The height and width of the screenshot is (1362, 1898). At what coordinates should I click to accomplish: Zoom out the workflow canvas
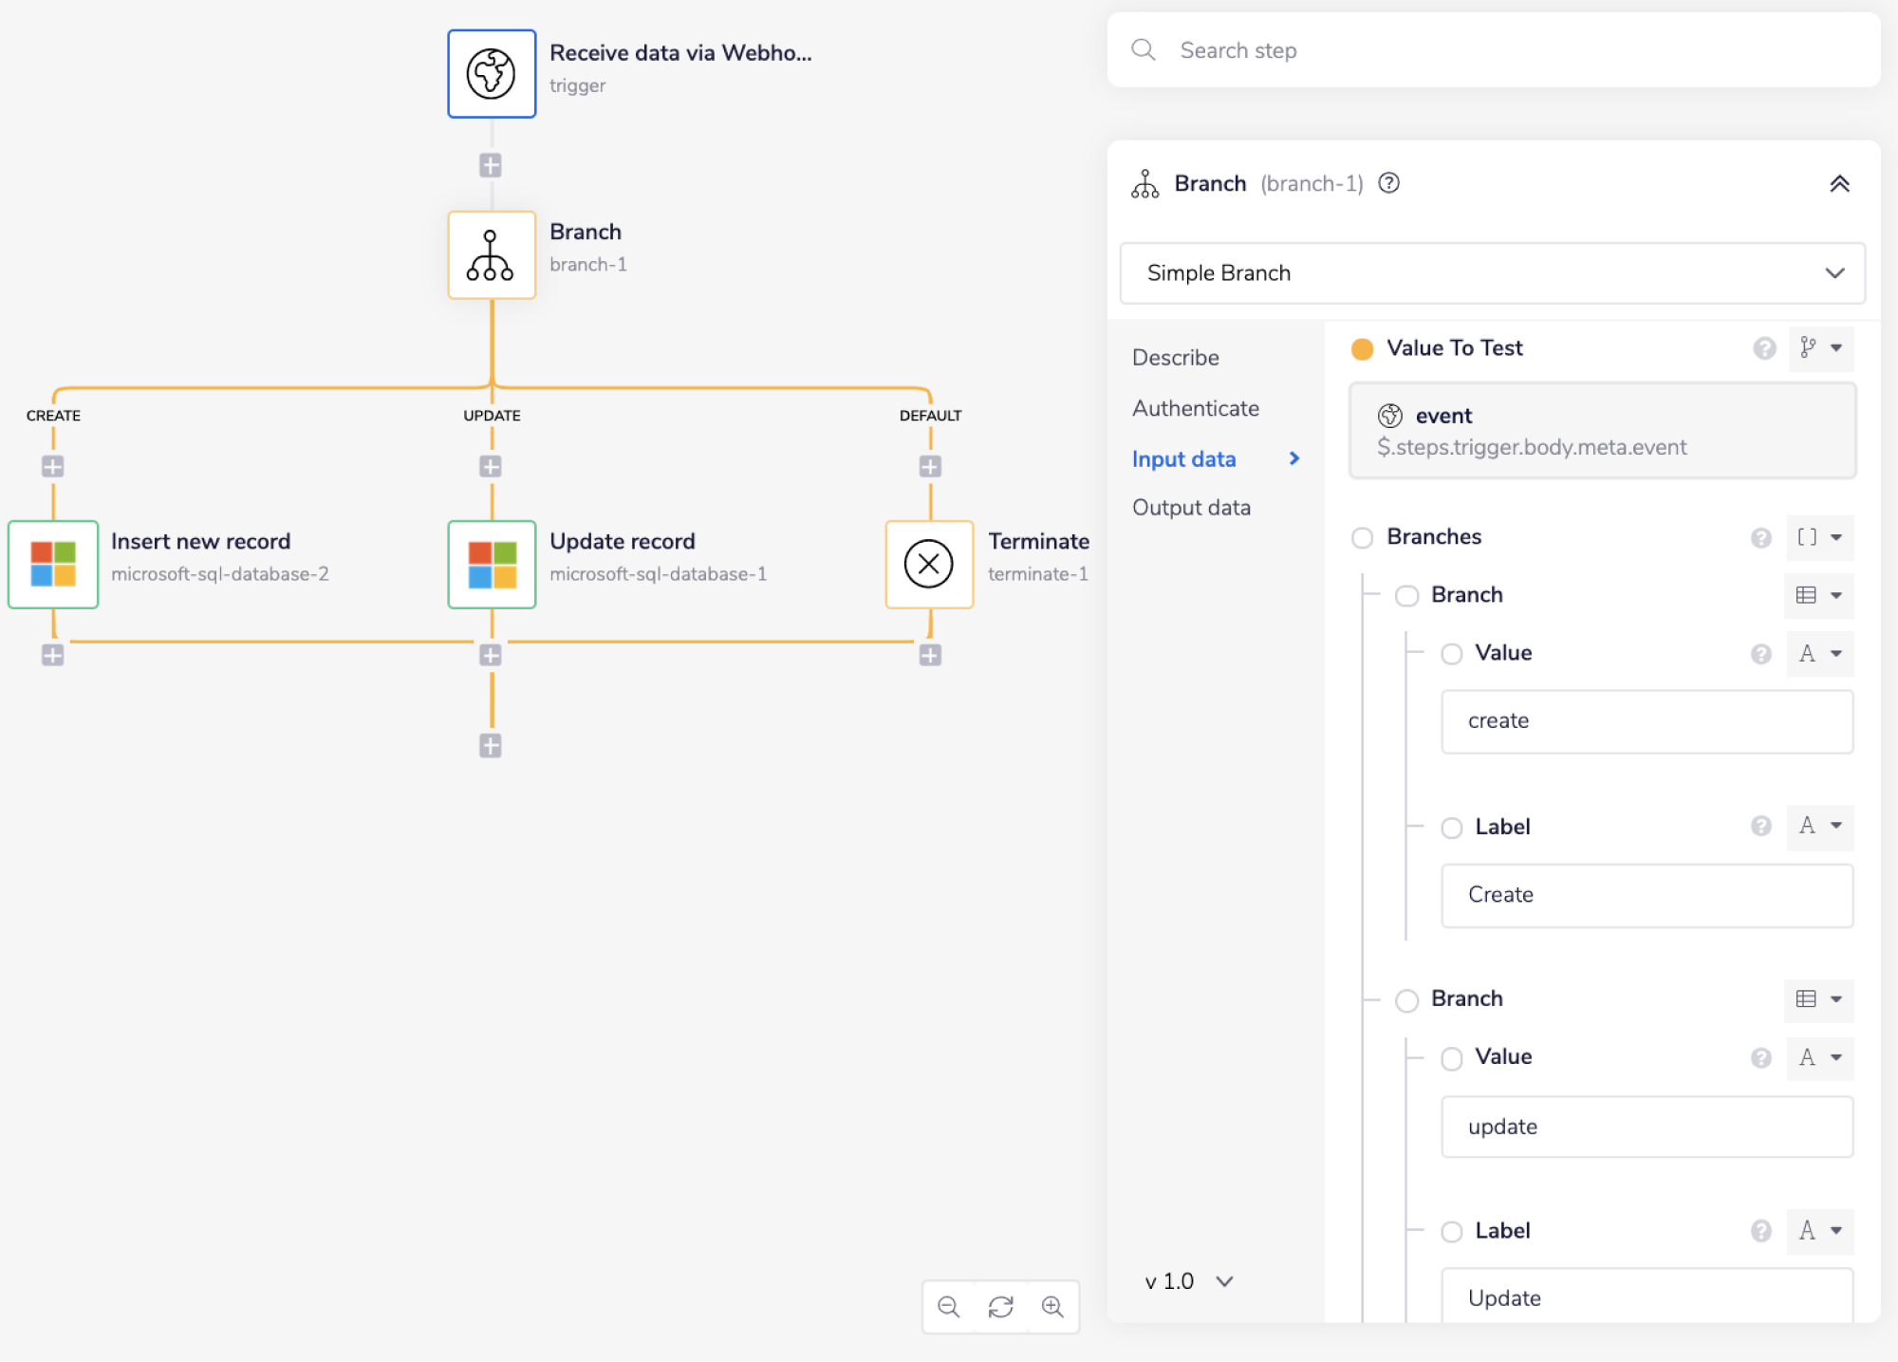click(948, 1307)
